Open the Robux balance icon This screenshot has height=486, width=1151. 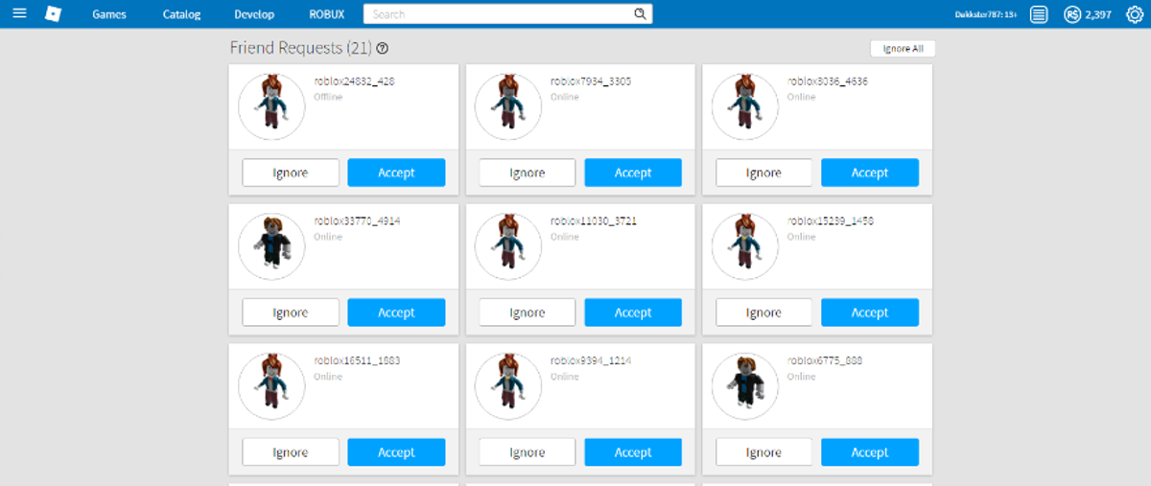coord(1071,14)
